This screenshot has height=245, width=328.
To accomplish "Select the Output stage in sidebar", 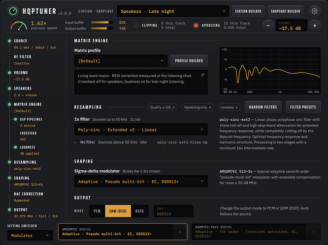I will click(21, 210).
